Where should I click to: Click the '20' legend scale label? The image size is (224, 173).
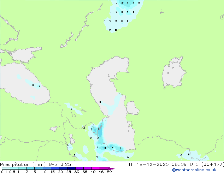[x=60, y=172]
